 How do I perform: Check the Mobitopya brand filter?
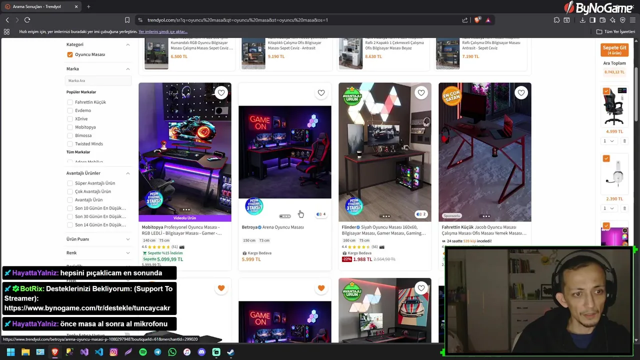click(x=70, y=127)
